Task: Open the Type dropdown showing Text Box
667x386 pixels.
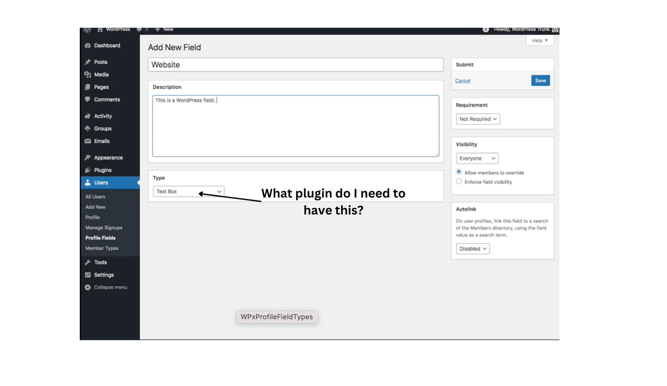Action: (x=189, y=192)
